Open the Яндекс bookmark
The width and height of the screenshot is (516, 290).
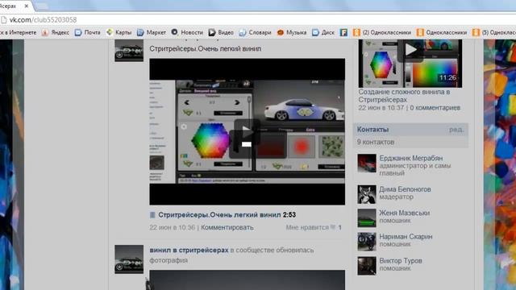click(56, 32)
